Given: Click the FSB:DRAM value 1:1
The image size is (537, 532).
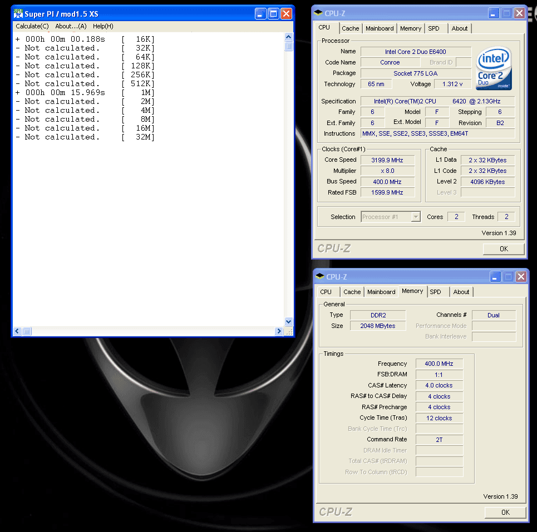Looking at the screenshot, I should (x=439, y=375).
